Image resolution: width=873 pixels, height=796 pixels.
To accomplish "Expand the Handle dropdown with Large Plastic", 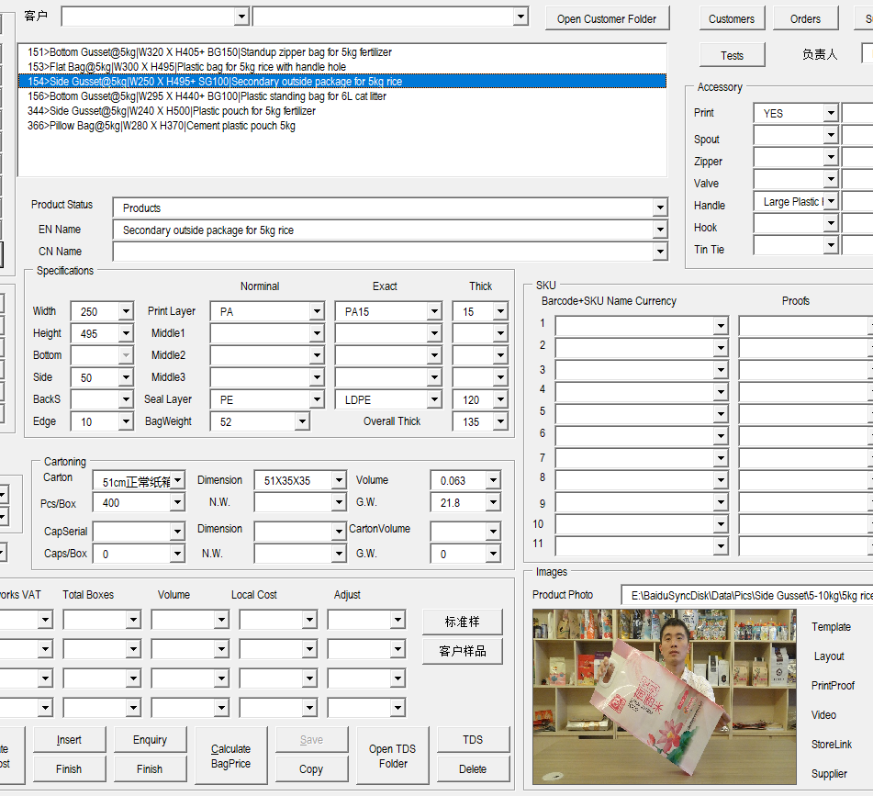I will [x=831, y=201].
